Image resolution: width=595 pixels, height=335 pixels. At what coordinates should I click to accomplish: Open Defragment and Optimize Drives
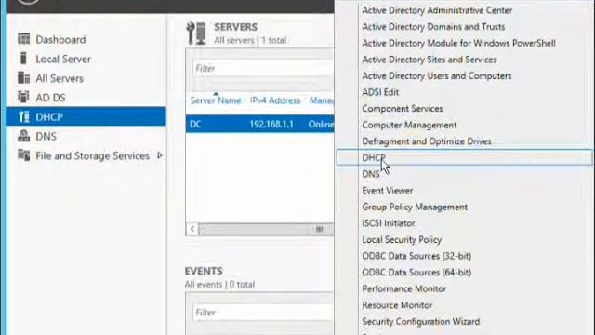click(x=427, y=141)
